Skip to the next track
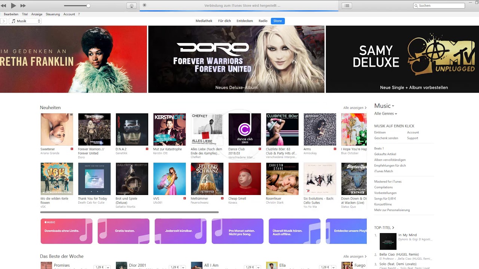Viewport: 479px width, 269px height. pyautogui.click(x=23, y=6)
